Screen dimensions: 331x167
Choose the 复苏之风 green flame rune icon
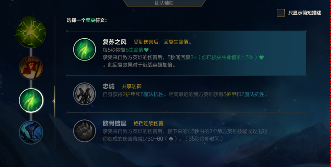[84, 49]
